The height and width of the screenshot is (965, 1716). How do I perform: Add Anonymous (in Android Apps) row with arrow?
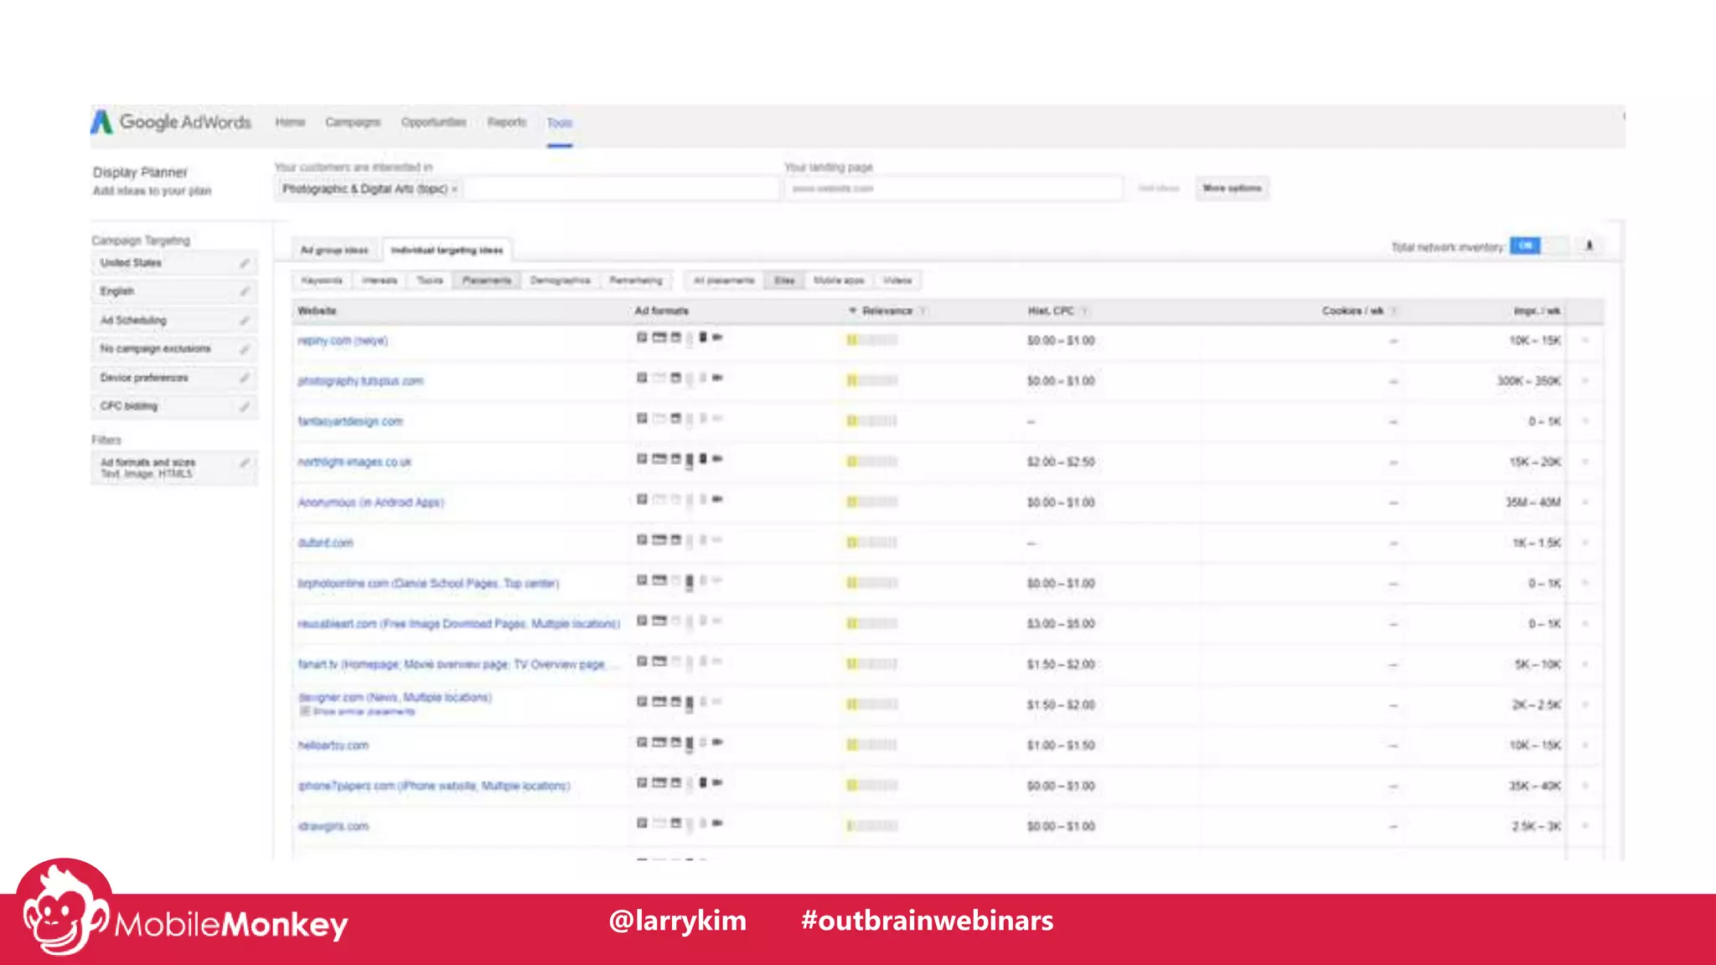(x=1585, y=503)
